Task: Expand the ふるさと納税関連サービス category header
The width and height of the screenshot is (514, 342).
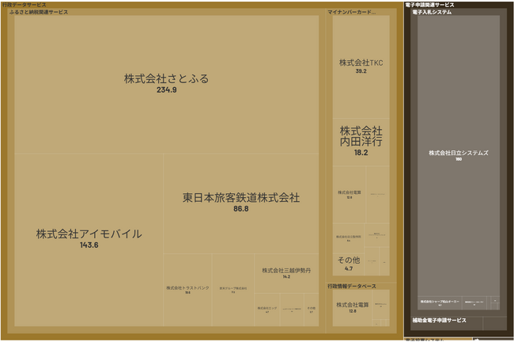Action: (x=38, y=13)
